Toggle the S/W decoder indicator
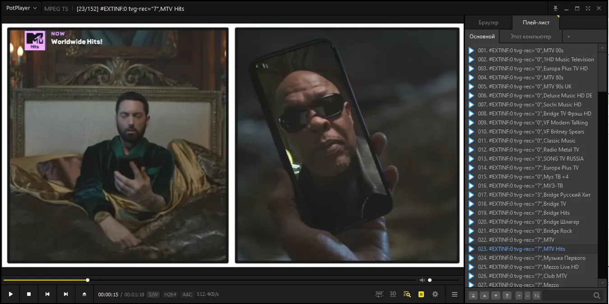 [153, 295]
